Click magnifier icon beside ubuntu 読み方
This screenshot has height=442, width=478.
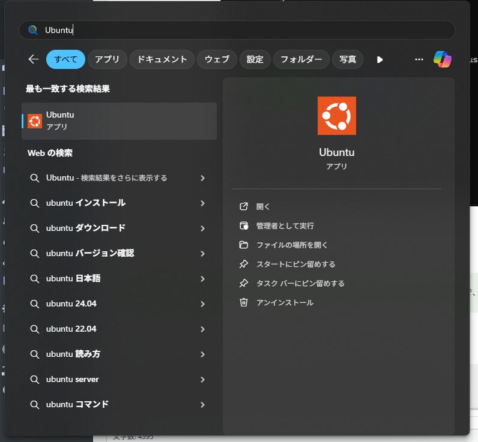[x=35, y=354]
